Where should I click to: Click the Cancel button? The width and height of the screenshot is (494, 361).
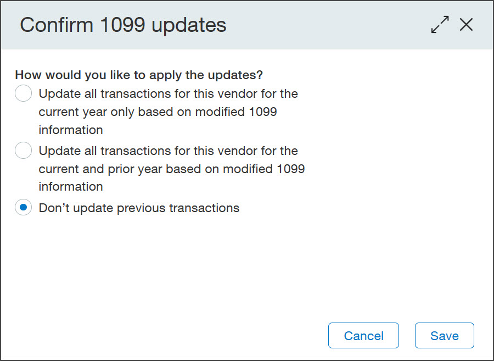pyautogui.click(x=363, y=336)
